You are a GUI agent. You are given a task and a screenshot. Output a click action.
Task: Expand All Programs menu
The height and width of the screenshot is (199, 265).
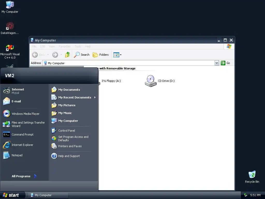[x=24, y=176]
